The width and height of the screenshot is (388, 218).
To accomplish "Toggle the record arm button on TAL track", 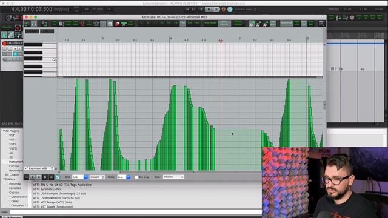I will click(4, 43).
